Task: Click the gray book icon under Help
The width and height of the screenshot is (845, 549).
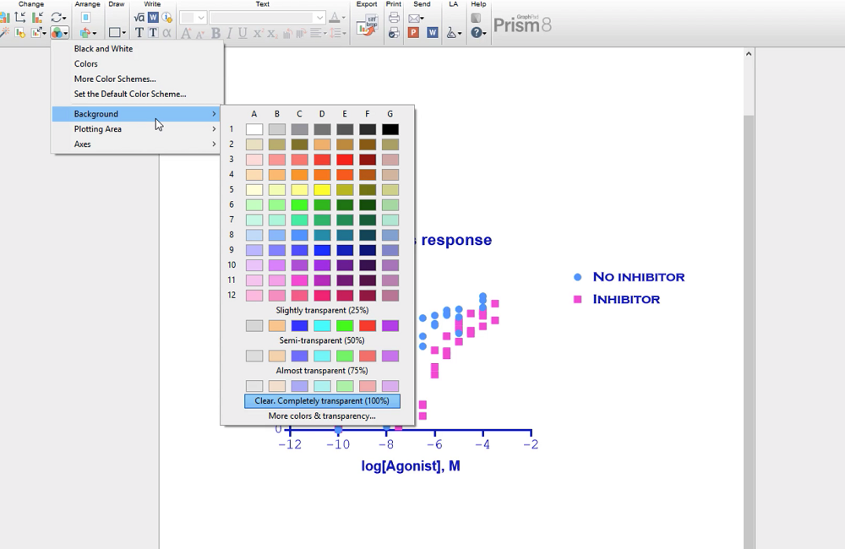Action: [x=475, y=18]
